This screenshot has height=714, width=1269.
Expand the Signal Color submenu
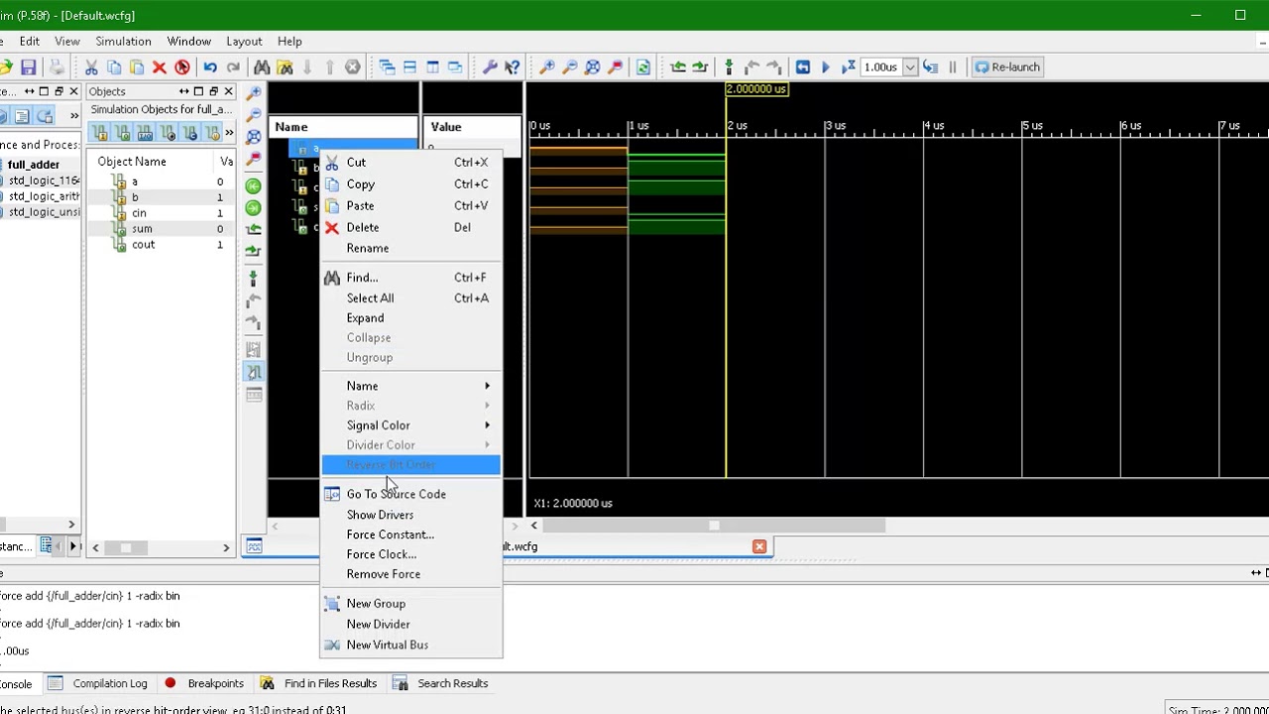click(411, 425)
